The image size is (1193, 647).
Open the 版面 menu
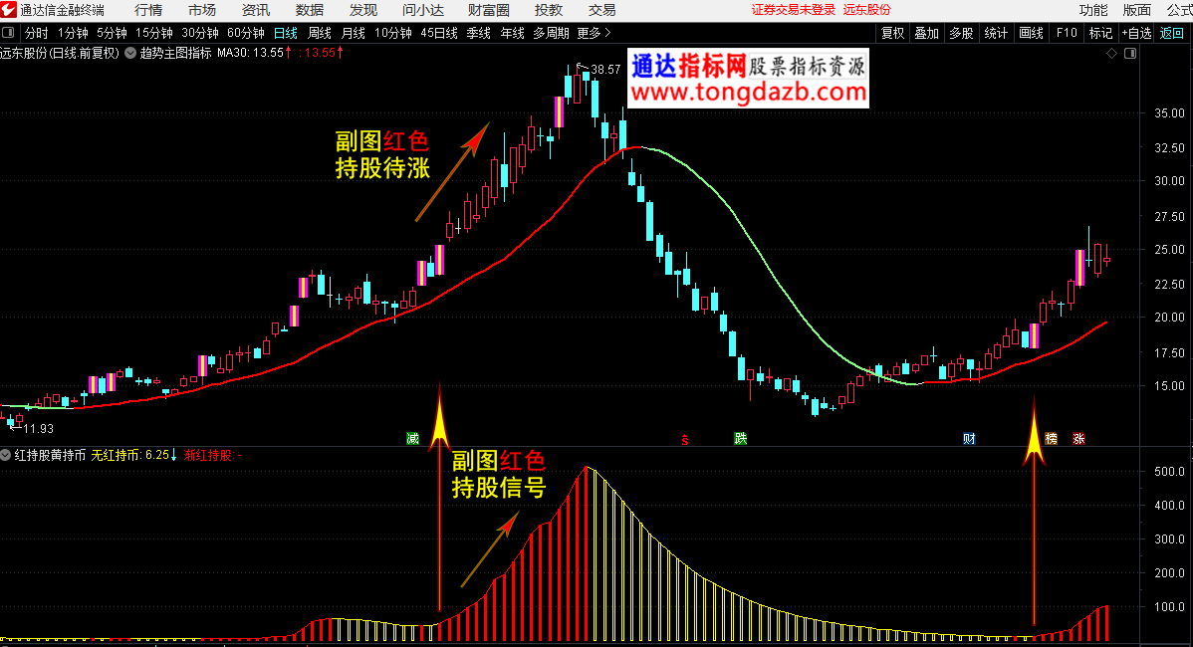[x=1136, y=10]
